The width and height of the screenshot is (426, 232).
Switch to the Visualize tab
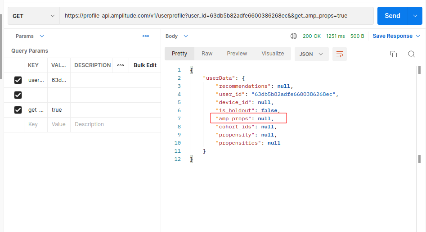[x=273, y=54]
